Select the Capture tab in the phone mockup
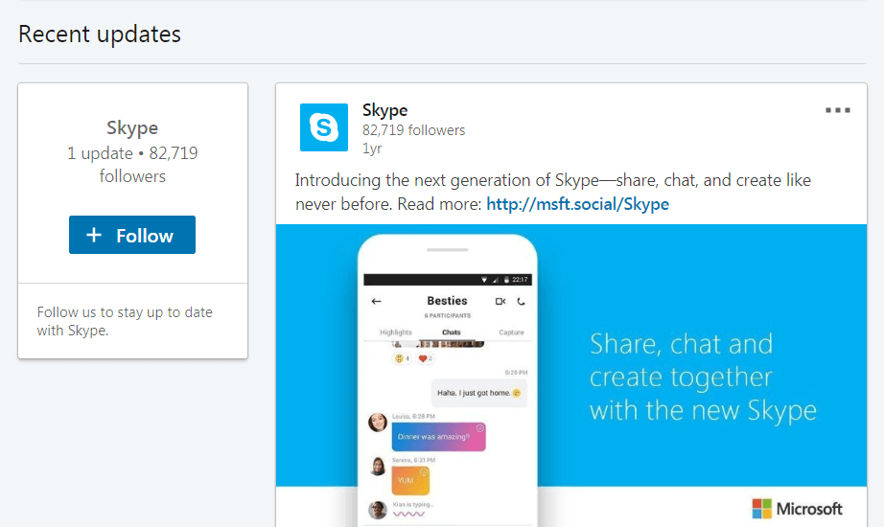This screenshot has width=884, height=527. (511, 332)
